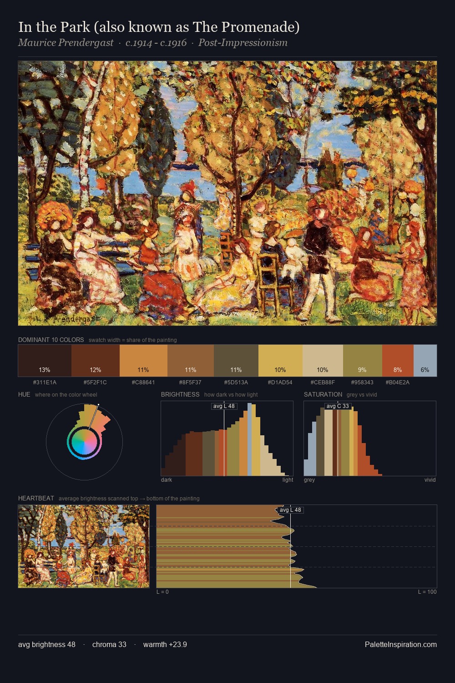The image size is (455, 683).
Task: Click the brightness histogram chart
Action: point(227,438)
